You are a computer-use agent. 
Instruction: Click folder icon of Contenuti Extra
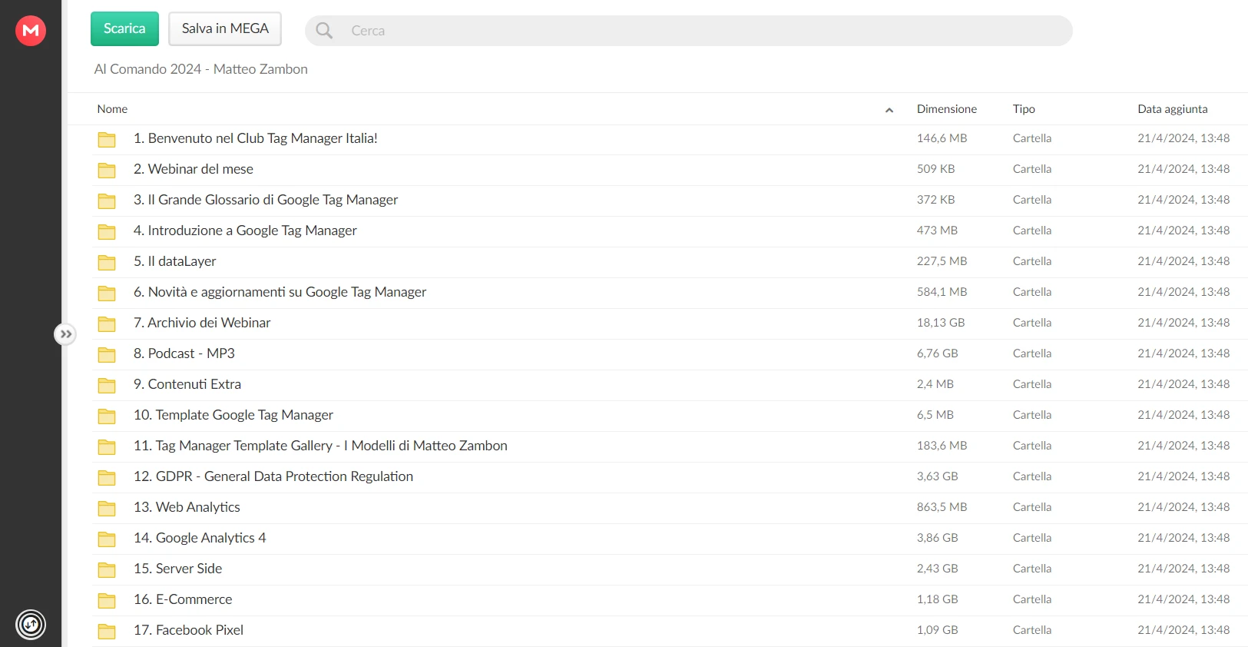tap(107, 385)
